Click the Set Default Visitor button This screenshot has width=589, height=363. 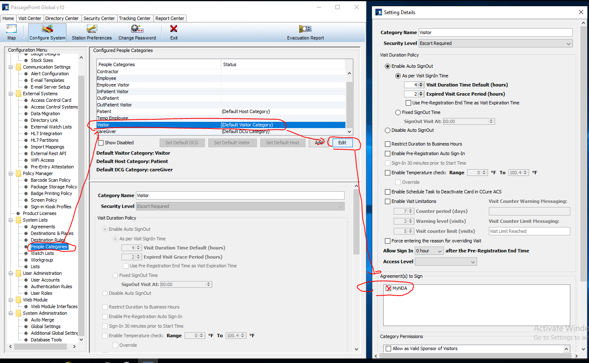pyautogui.click(x=232, y=143)
